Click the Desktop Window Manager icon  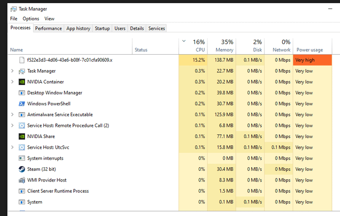click(x=22, y=93)
